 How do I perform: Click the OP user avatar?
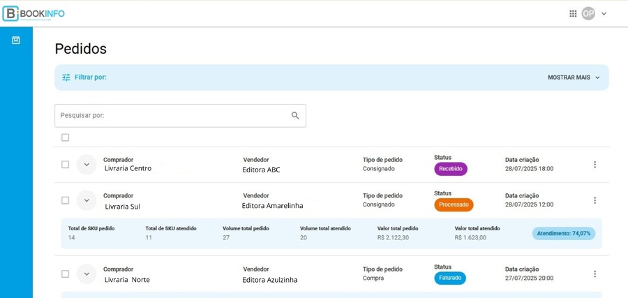click(x=588, y=13)
